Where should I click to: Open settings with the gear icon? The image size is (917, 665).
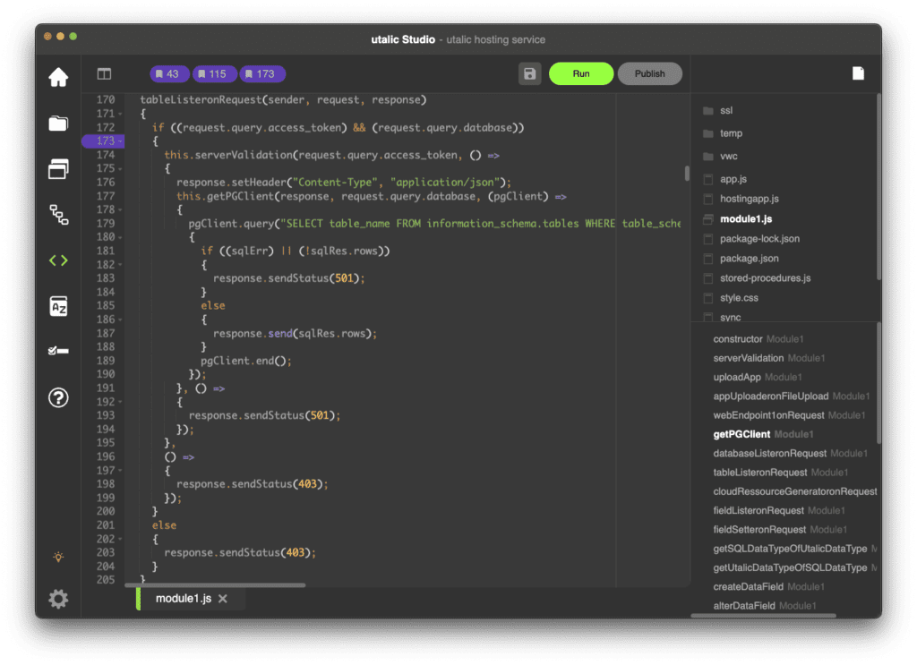pyautogui.click(x=58, y=599)
